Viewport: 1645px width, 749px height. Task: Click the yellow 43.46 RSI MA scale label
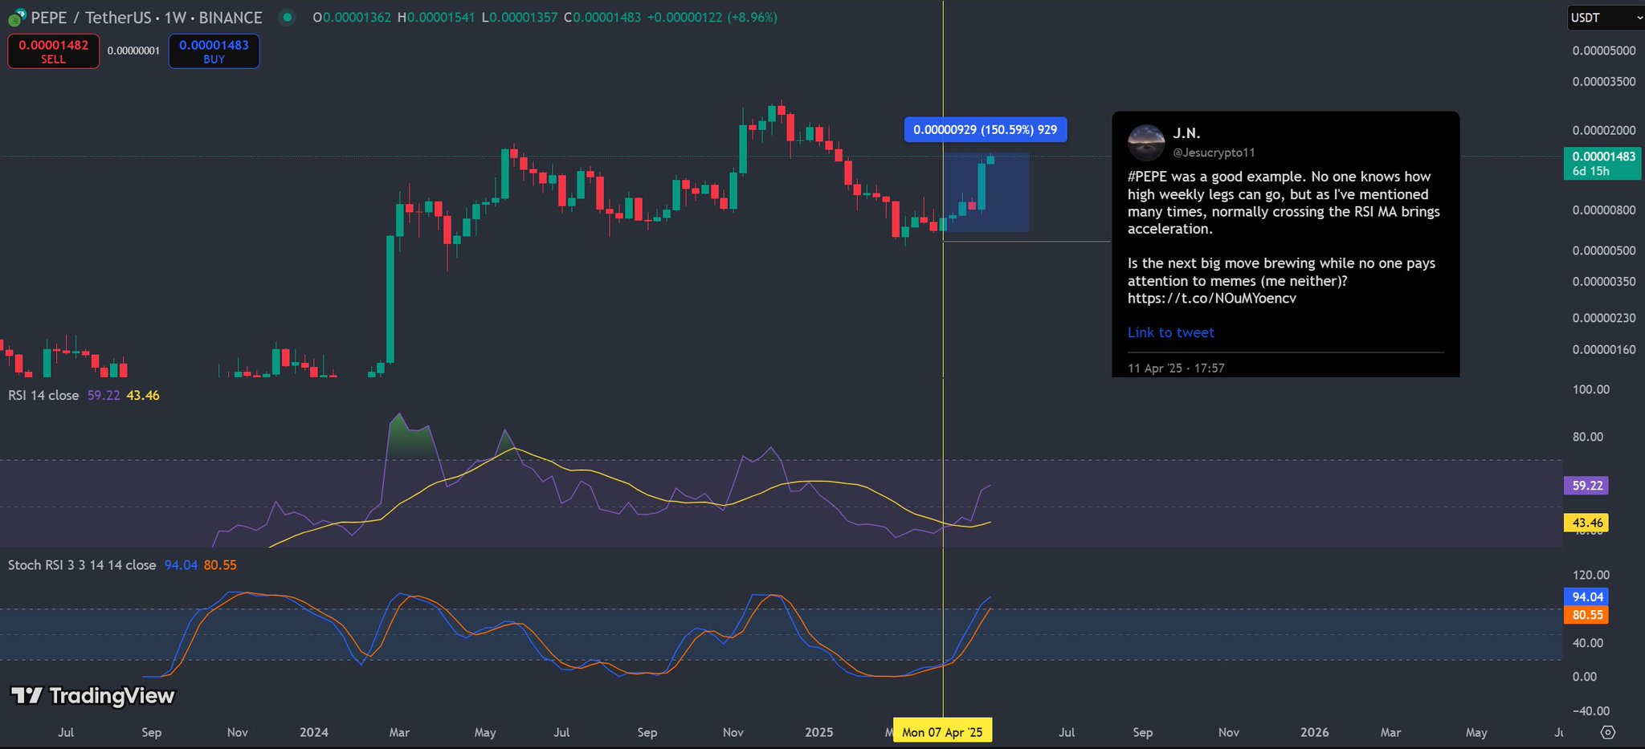click(x=1586, y=523)
